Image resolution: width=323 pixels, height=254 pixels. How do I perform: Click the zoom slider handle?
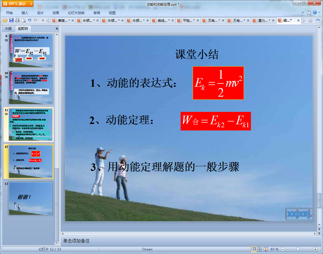(x=298, y=249)
